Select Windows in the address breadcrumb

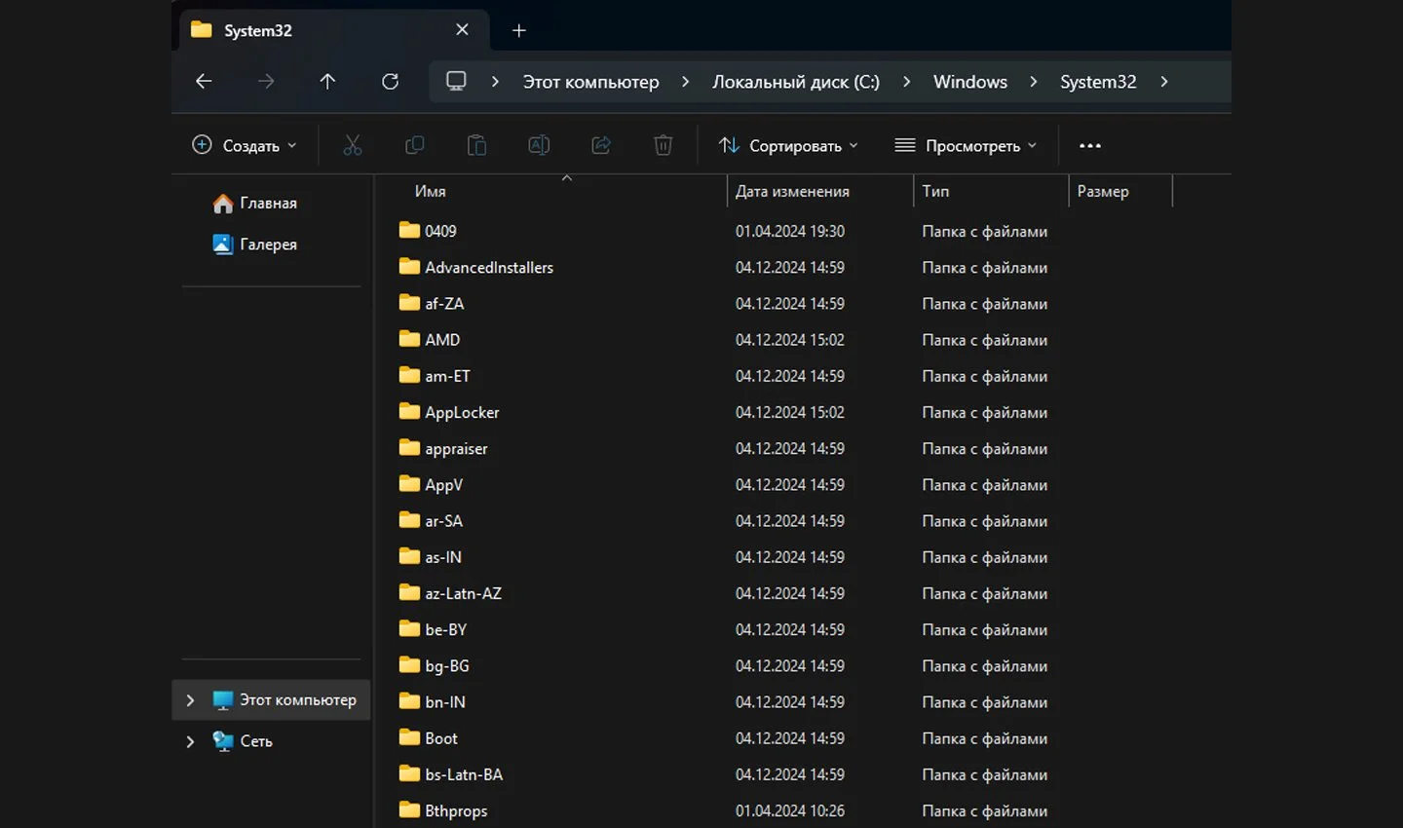[970, 82]
